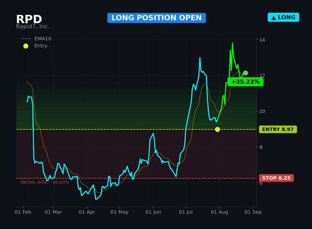Click the 10 price axis label

tap(262, 111)
